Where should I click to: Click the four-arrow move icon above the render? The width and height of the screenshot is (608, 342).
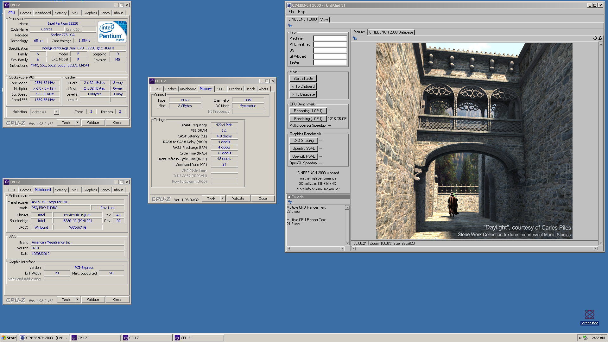point(595,38)
